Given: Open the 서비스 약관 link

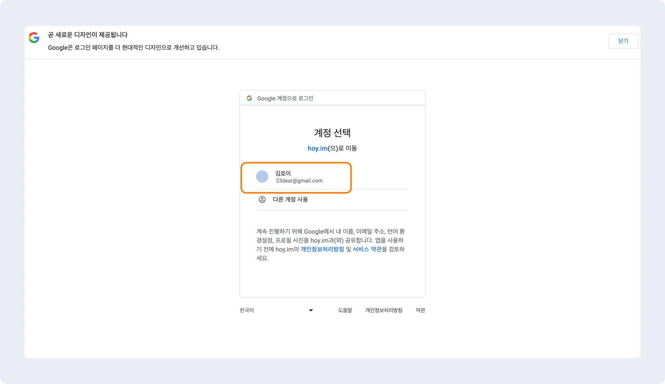Looking at the screenshot, I should [367, 249].
